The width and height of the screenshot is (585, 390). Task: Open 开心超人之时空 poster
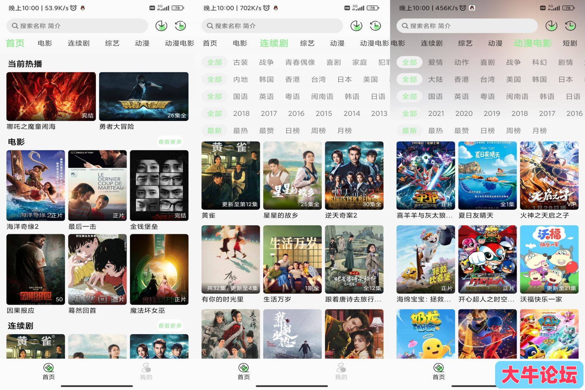(487, 259)
